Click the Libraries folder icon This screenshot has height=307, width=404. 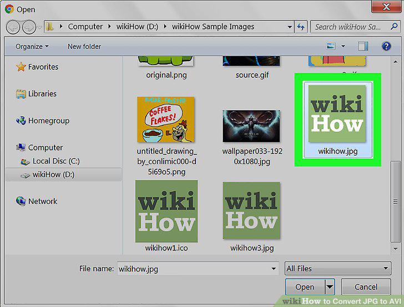[x=21, y=94]
